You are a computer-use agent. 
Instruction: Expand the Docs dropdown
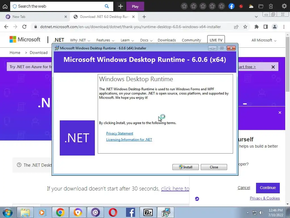[x=146, y=40]
